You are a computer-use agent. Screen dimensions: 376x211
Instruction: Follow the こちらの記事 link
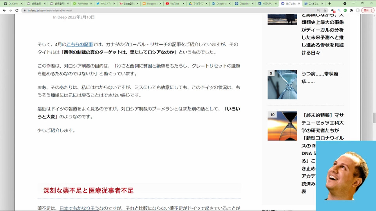(80, 45)
